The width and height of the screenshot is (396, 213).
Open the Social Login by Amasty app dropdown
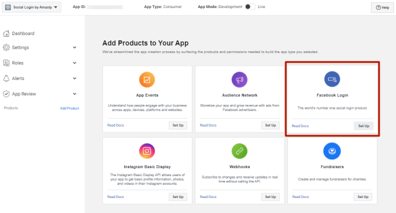click(x=32, y=7)
